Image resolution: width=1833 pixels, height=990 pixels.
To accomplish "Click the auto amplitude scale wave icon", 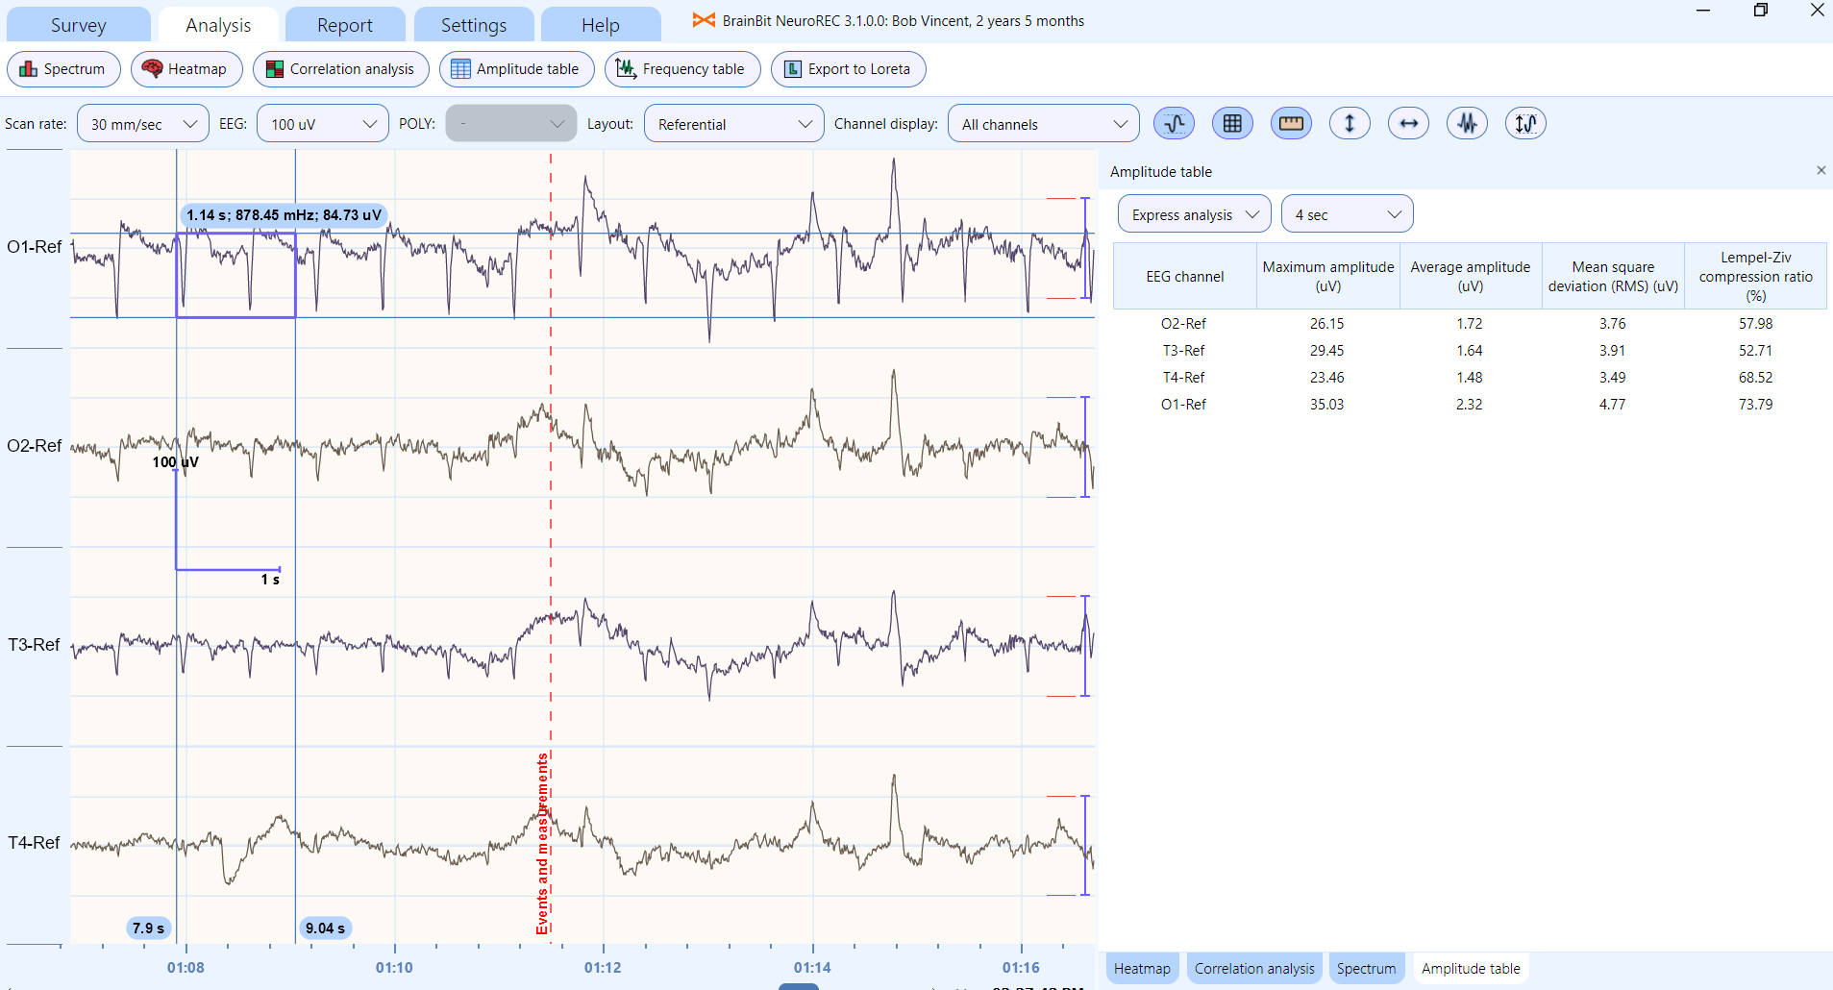I will coord(1525,123).
